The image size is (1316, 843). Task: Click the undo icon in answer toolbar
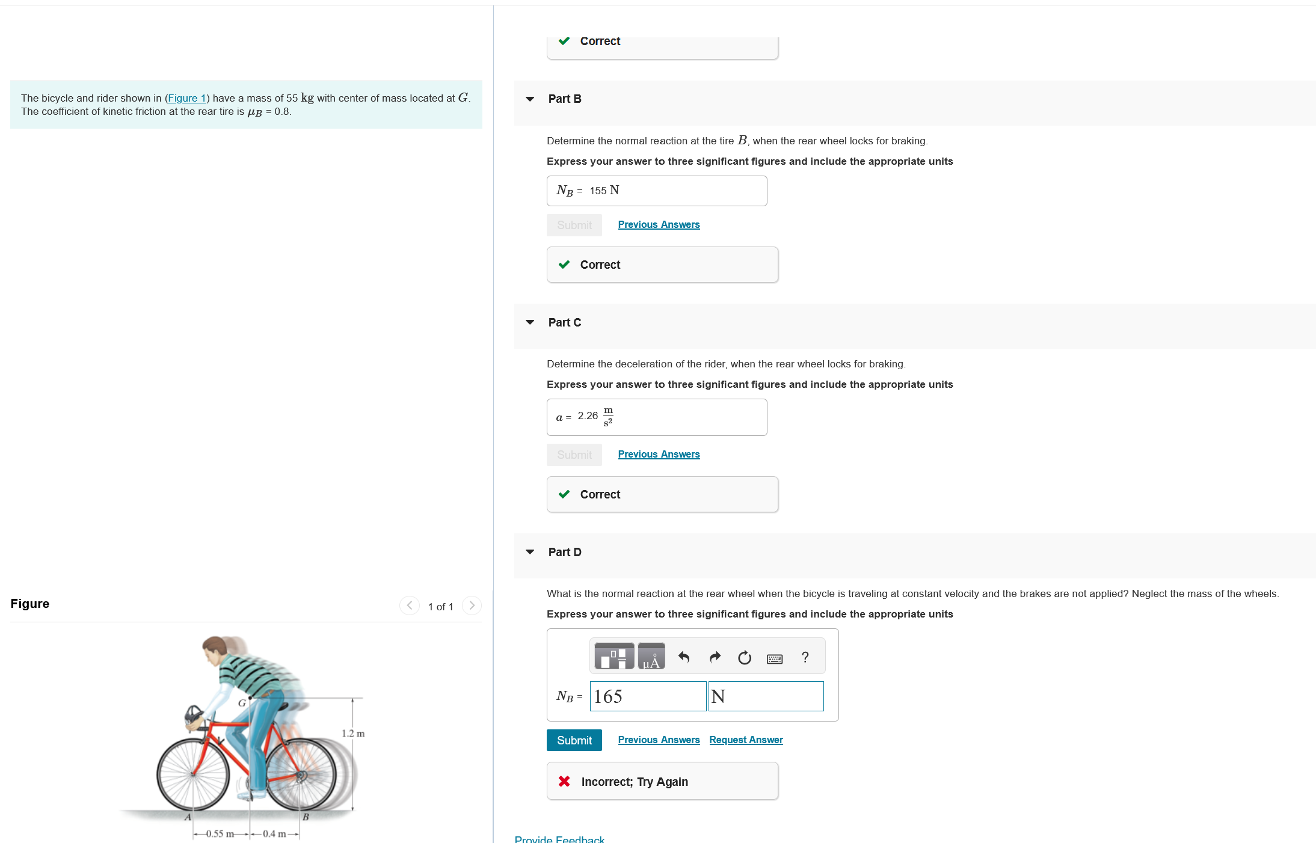(684, 657)
